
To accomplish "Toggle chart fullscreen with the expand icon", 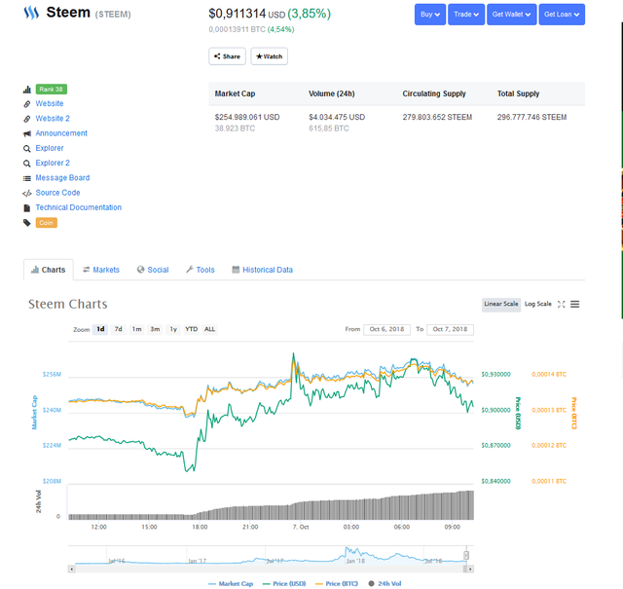I will (561, 304).
